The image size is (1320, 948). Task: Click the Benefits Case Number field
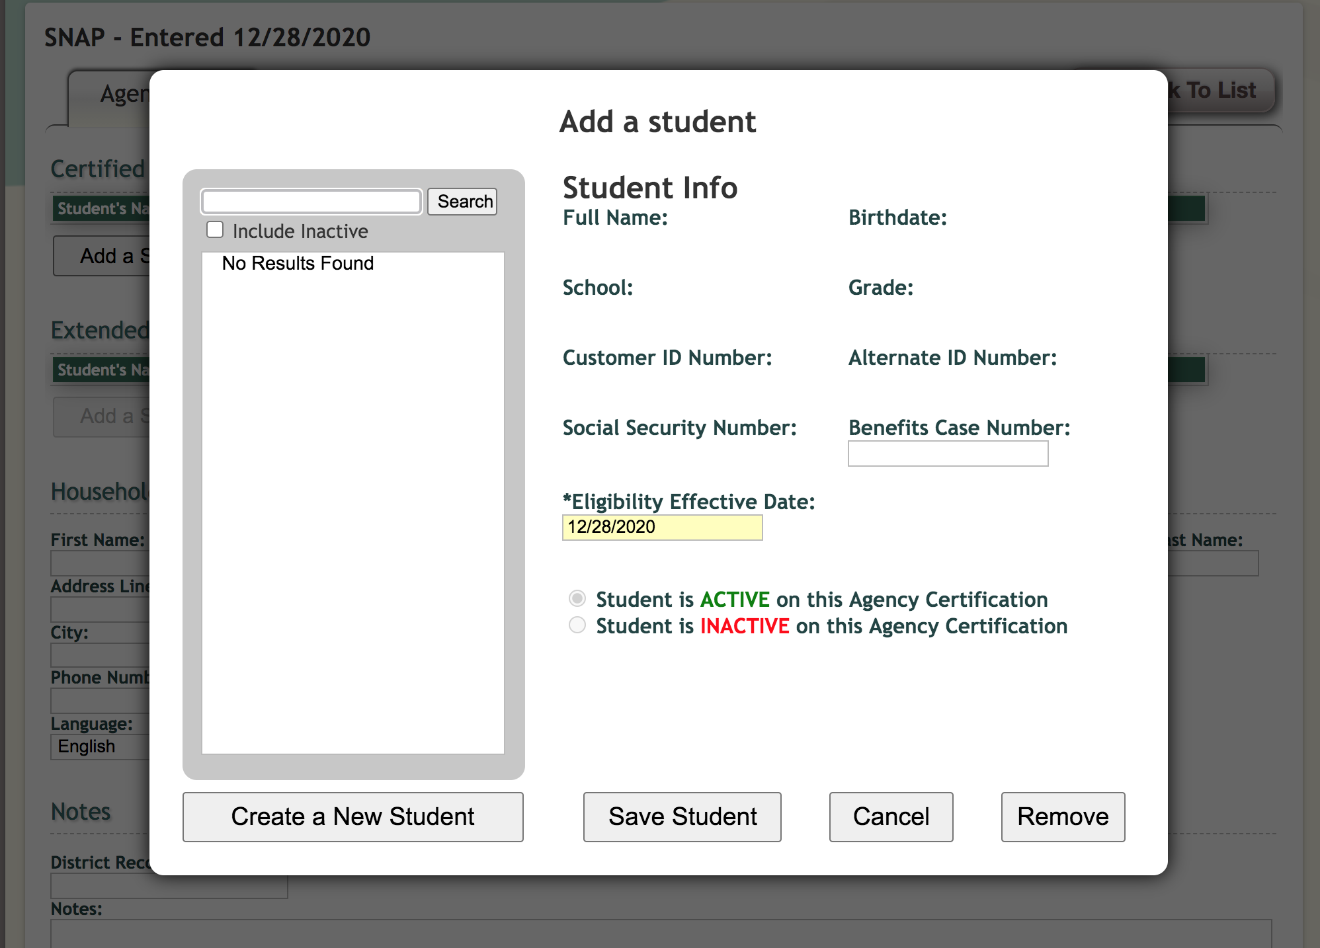point(948,454)
